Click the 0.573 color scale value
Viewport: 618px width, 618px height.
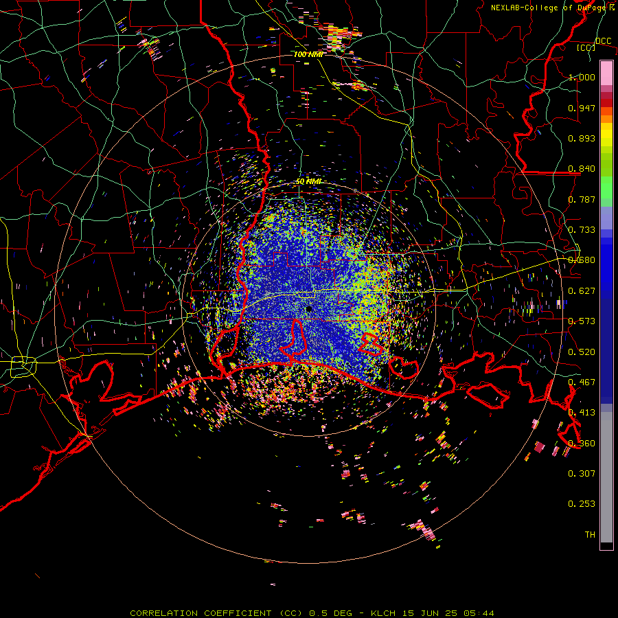pos(582,321)
